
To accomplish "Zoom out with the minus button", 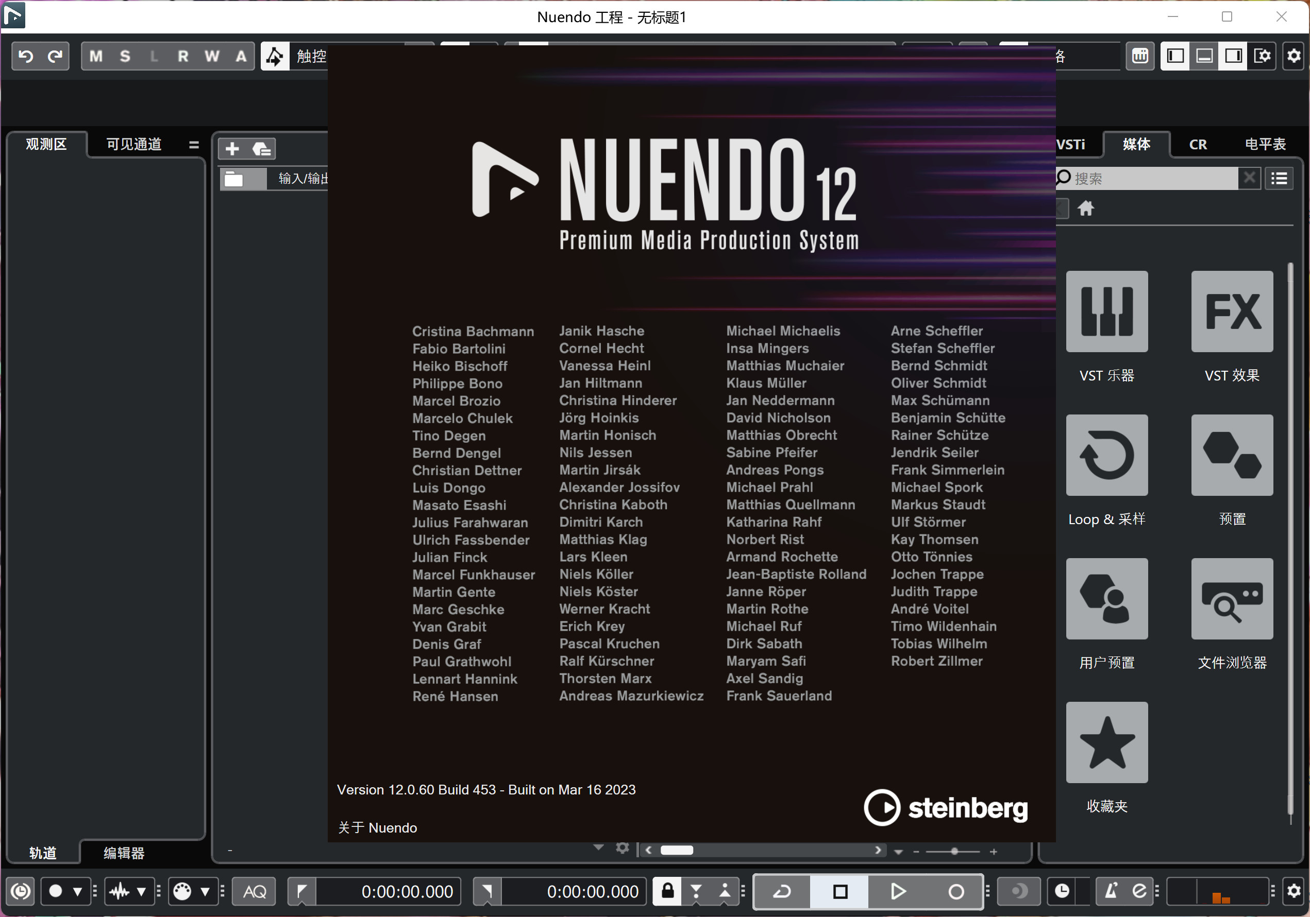I will (x=916, y=852).
